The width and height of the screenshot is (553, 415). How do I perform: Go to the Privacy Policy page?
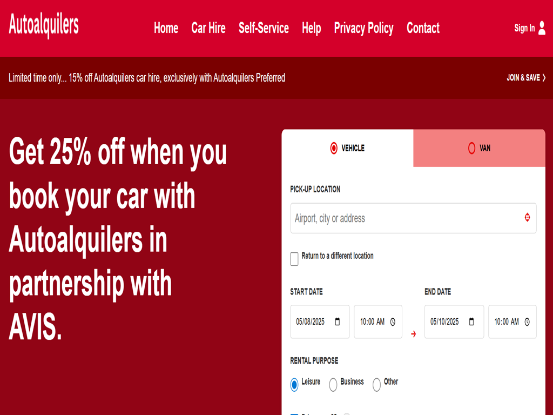tap(363, 28)
